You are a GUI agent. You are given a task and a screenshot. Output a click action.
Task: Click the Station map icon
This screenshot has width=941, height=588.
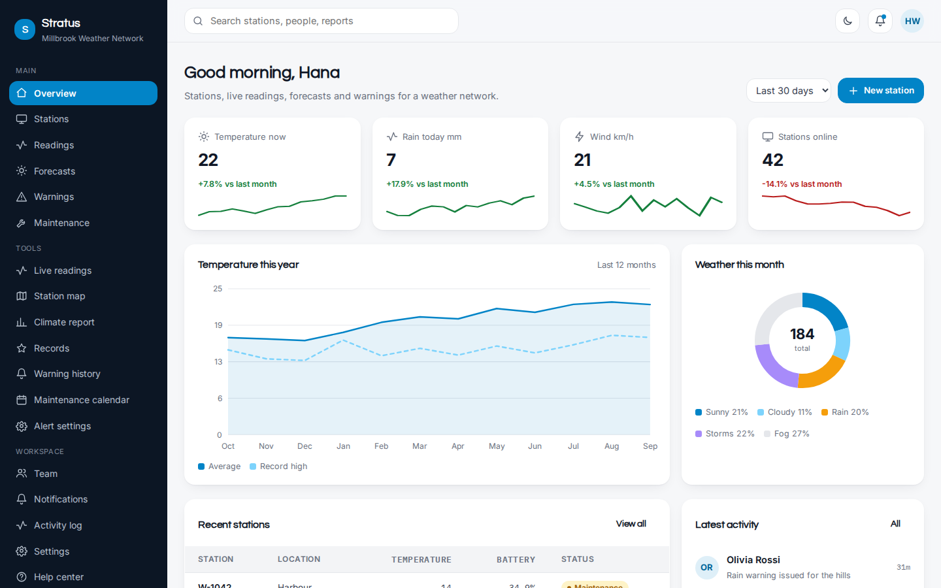coord(22,296)
